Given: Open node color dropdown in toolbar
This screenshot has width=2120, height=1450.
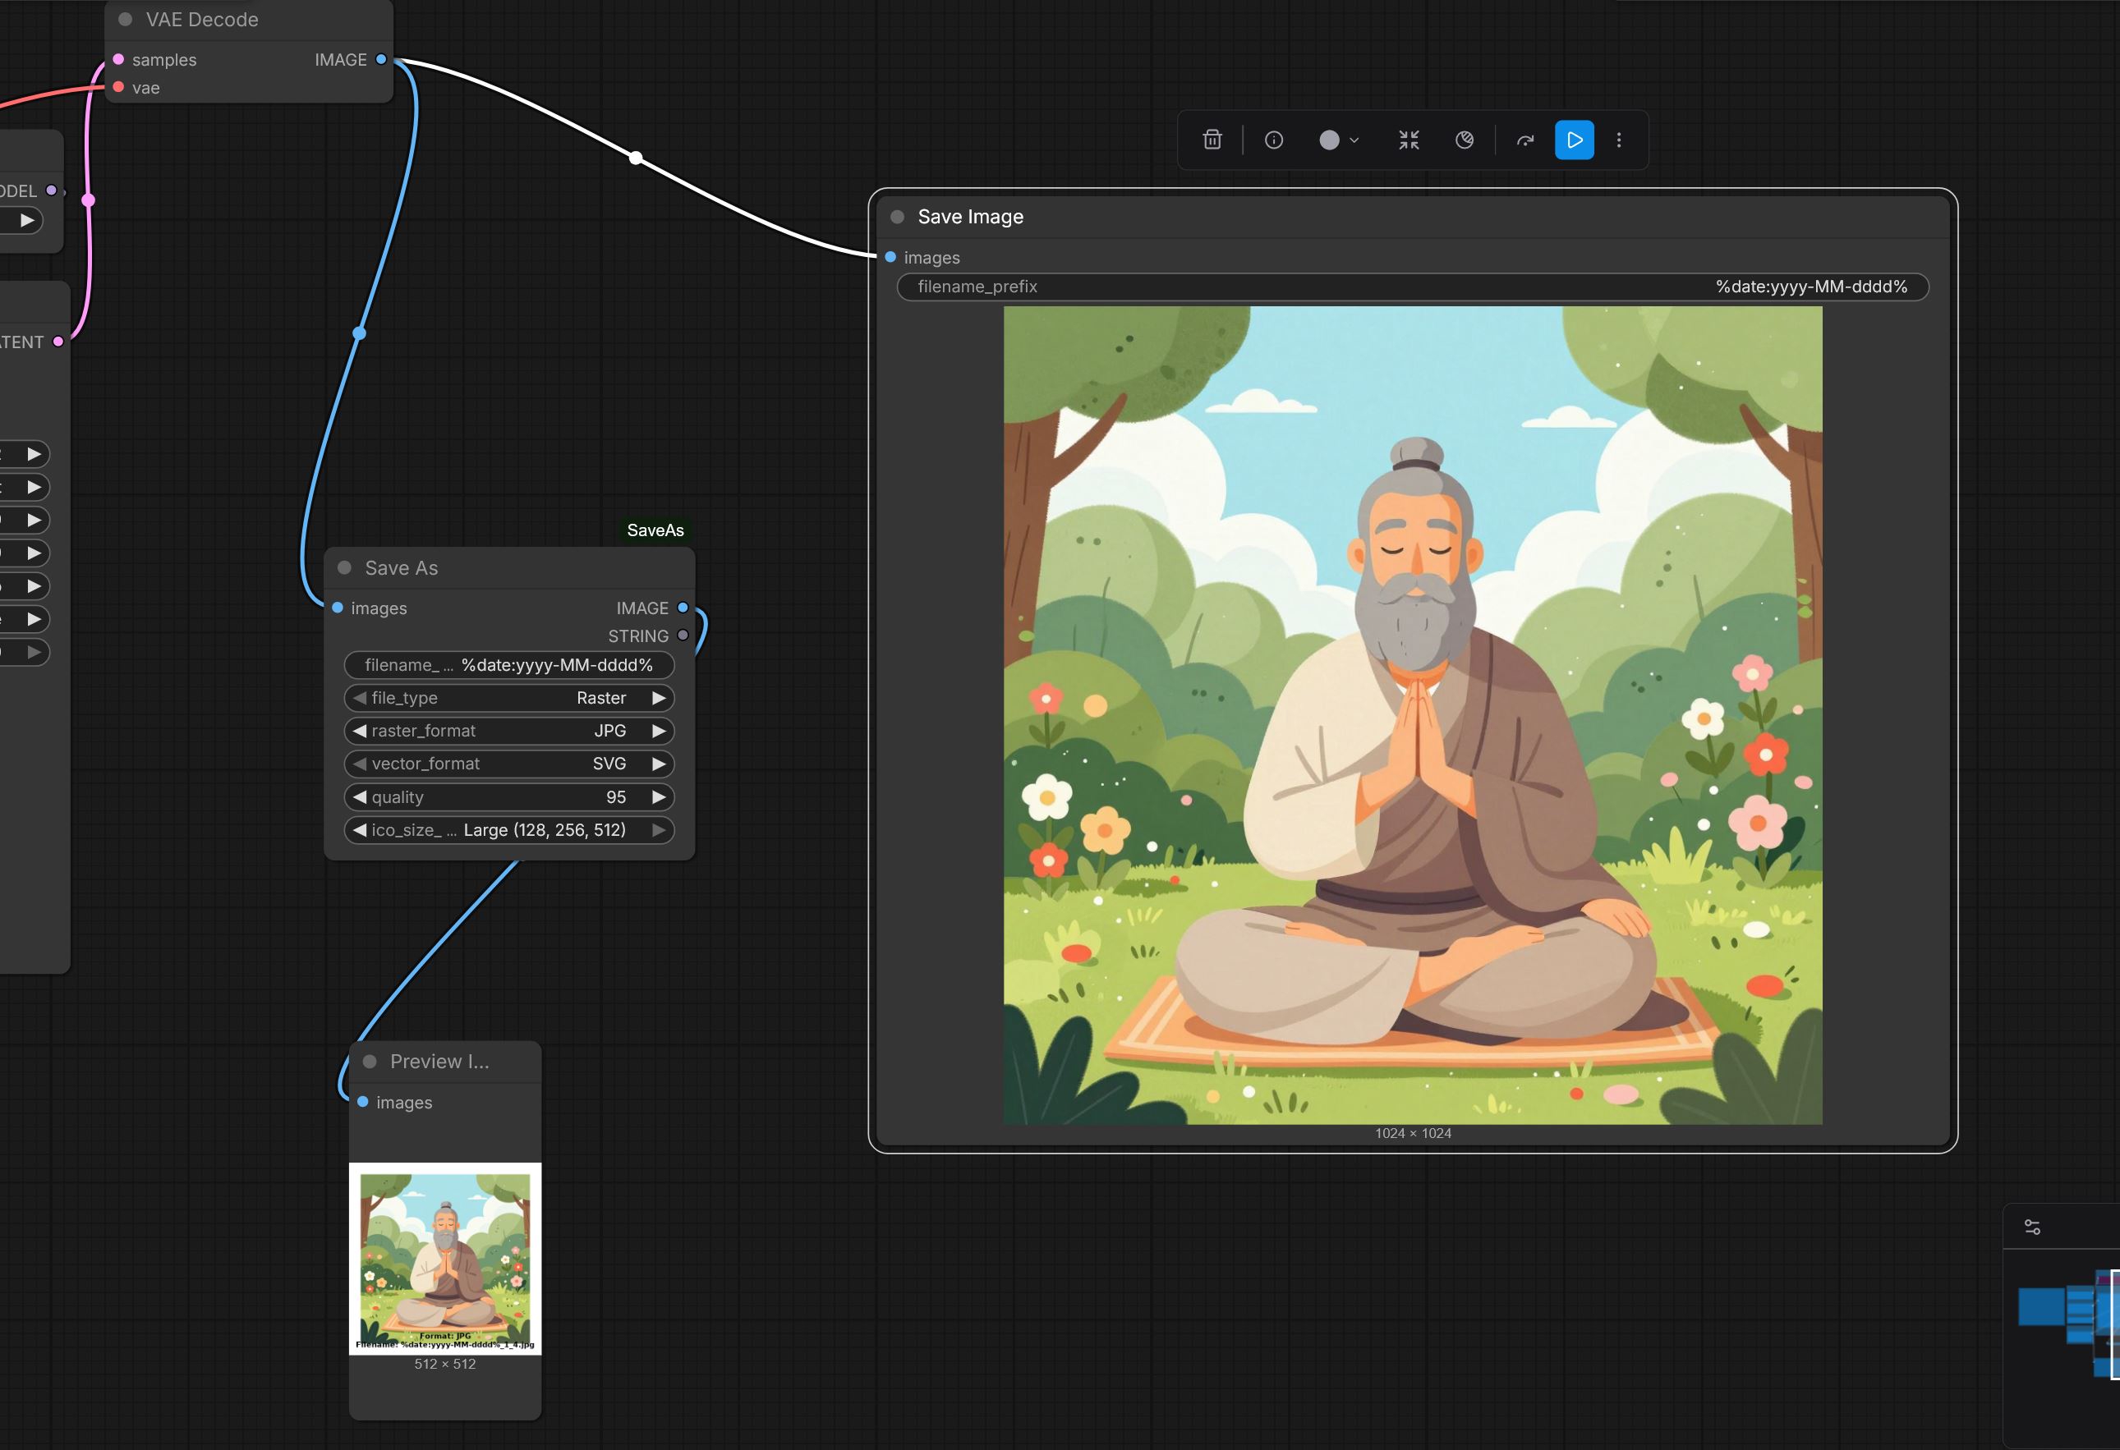Looking at the screenshot, I should [1339, 140].
